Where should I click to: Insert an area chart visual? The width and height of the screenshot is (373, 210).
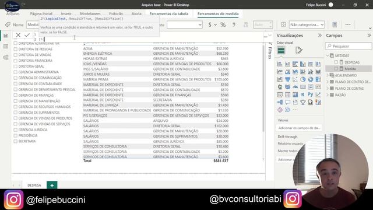[x=287, y=72]
